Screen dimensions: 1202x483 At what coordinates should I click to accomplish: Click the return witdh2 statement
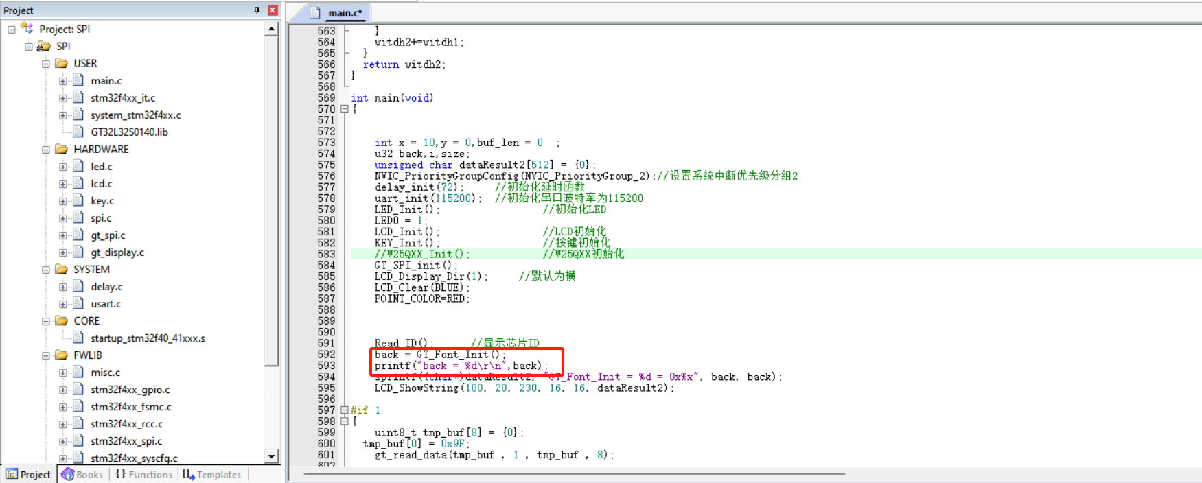click(404, 64)
